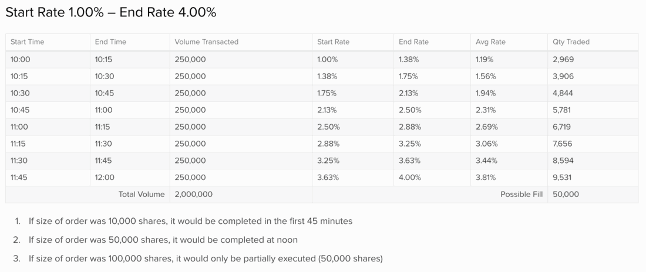This screenshot has width=646, height=272.
Task: Click the Volume Transacted column header
Action: pos(206,42)
